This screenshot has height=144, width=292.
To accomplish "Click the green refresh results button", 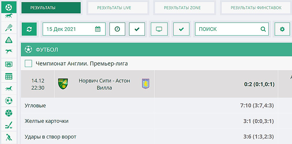I will click(29, 29).
